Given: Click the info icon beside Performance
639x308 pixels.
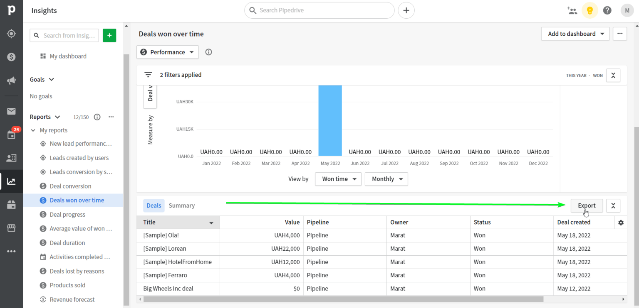Looking at the screenshot, I should pyautogui.click(x=208, y=52).
